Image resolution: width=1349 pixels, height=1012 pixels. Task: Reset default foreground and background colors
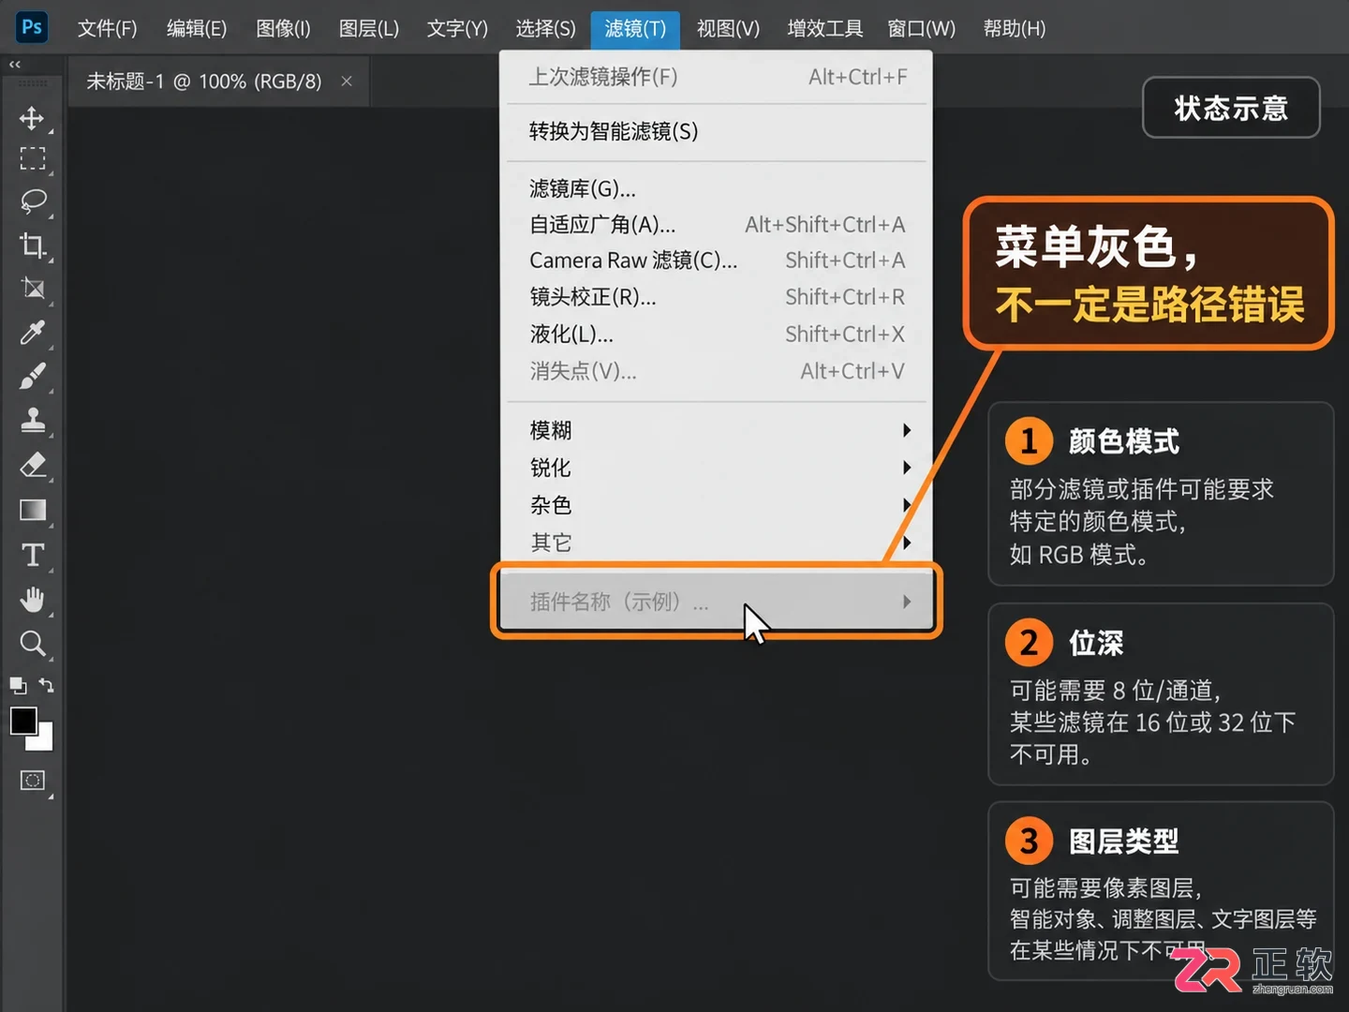click(18, 686)
